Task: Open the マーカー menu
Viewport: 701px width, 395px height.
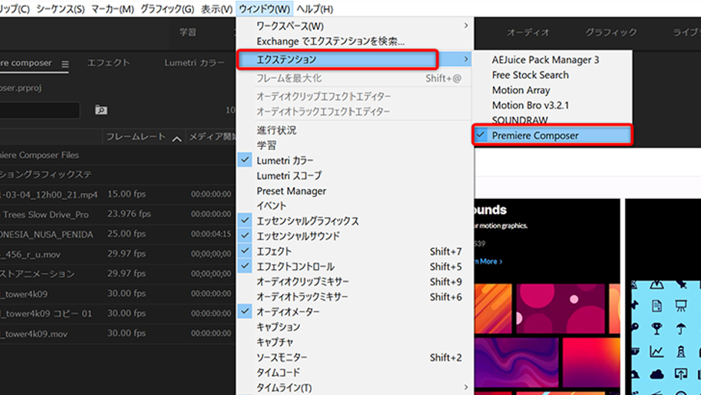Action: [x=113, y=8]
